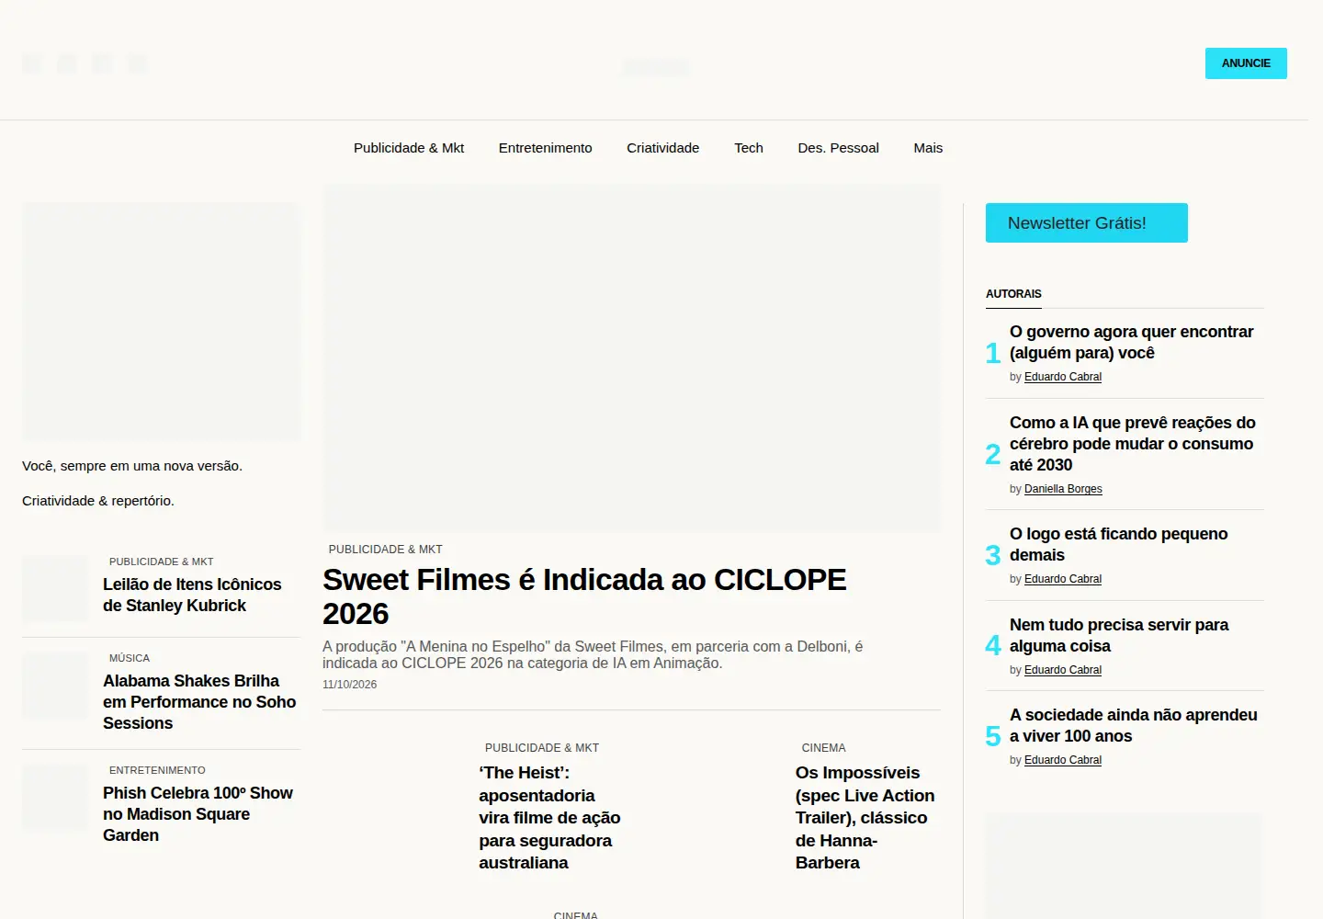This screenshot has width=1323, height=919.
Task: Subscribe via the Newsletter Grátis! button
Action: tap(1087, 223)
